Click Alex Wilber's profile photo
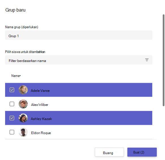The width and height of the screenshot is (165, 160). [23, 104]
